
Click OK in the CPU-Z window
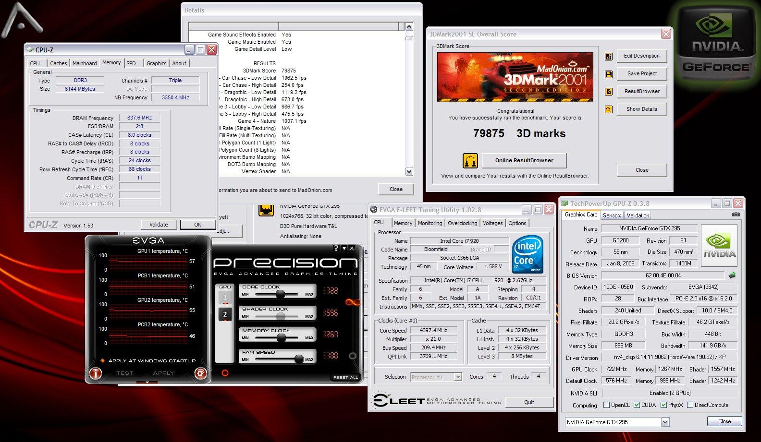197,225
